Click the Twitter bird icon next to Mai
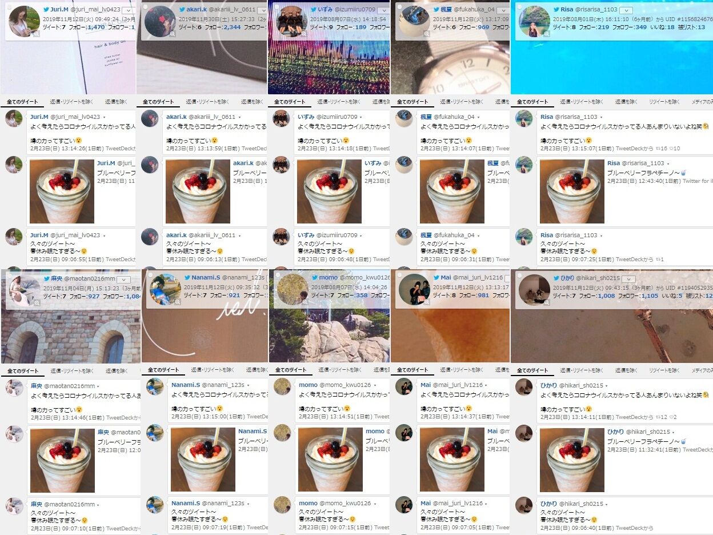713x535 pixels. (x=436, y=278)
